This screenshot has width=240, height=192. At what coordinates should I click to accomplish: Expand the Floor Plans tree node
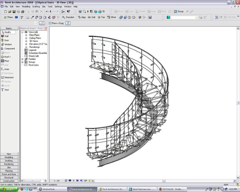pyautogui.click(x=26, y=35)
